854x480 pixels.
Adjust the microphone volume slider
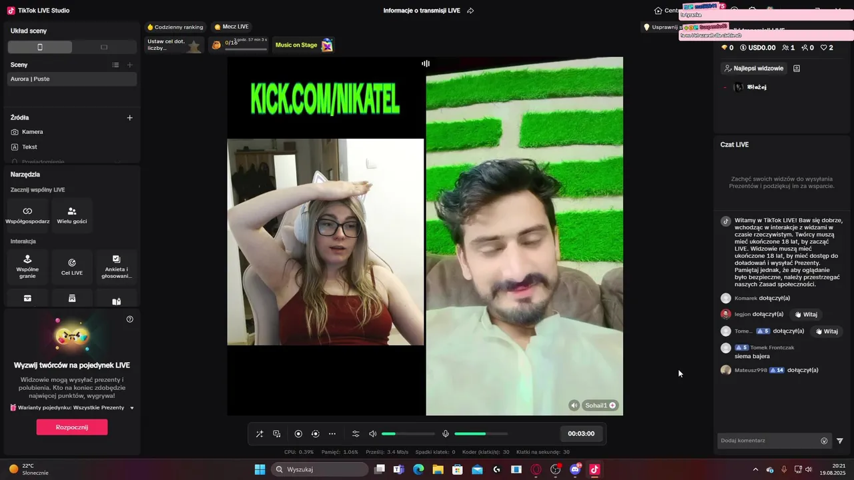(481, 434)
